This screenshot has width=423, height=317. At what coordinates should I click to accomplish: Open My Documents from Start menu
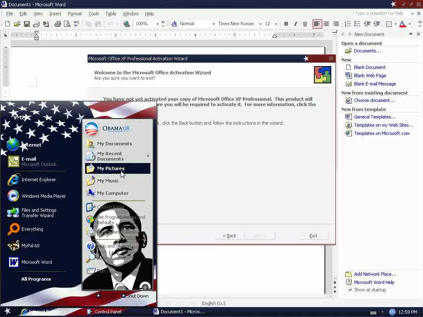click(118, 144)
